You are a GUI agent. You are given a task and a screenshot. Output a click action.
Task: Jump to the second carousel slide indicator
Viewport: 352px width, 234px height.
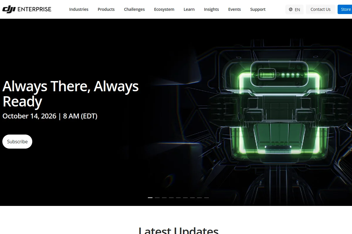pos(157,198)
